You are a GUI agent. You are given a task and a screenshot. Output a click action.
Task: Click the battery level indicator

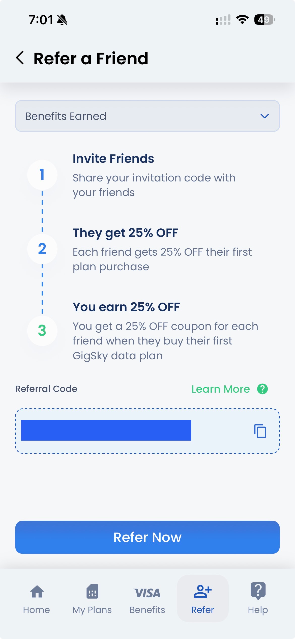[x=263, y=19]
